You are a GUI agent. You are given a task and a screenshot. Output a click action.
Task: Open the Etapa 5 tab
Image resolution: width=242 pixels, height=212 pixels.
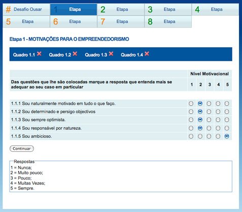pyautogui.click(x=26, y=22)
